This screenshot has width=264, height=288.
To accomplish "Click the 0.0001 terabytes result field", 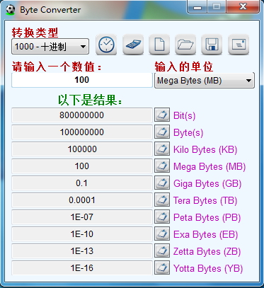I will tap(82, 200).
